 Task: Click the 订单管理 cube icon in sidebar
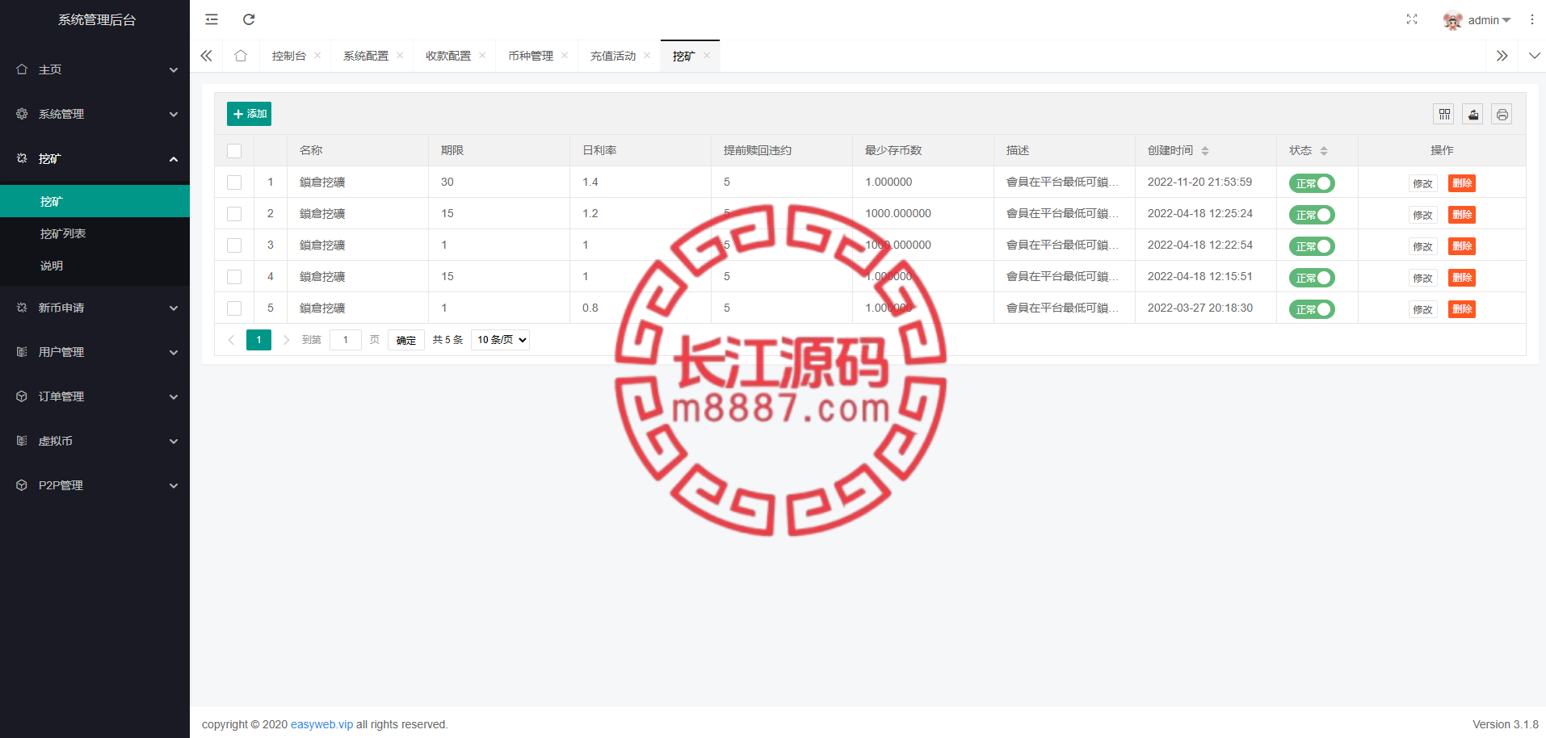pyautogui.click(x=22, y=396)
